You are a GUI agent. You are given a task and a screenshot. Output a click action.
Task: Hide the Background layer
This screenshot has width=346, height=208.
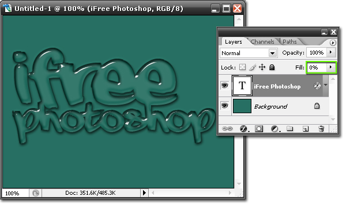pyautogui.click(x=225, y=106)
